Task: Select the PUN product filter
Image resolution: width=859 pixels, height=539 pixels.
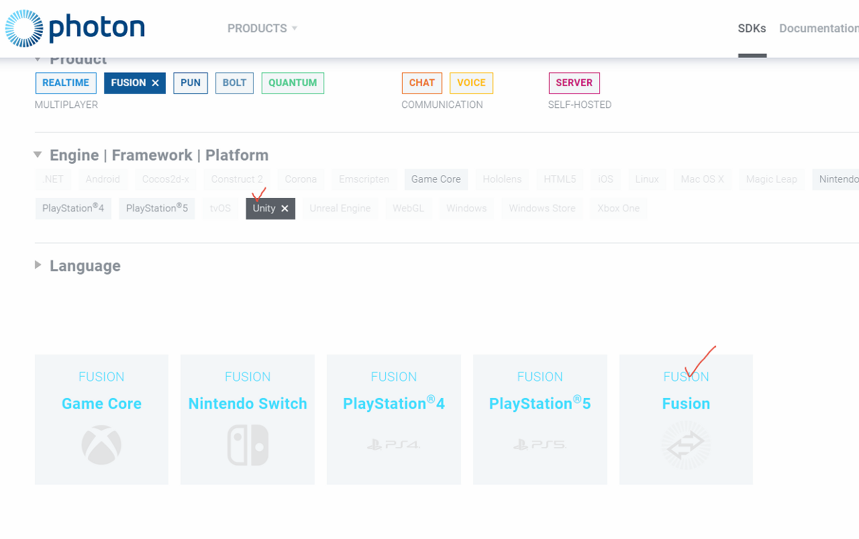Action: coord(191,83)
